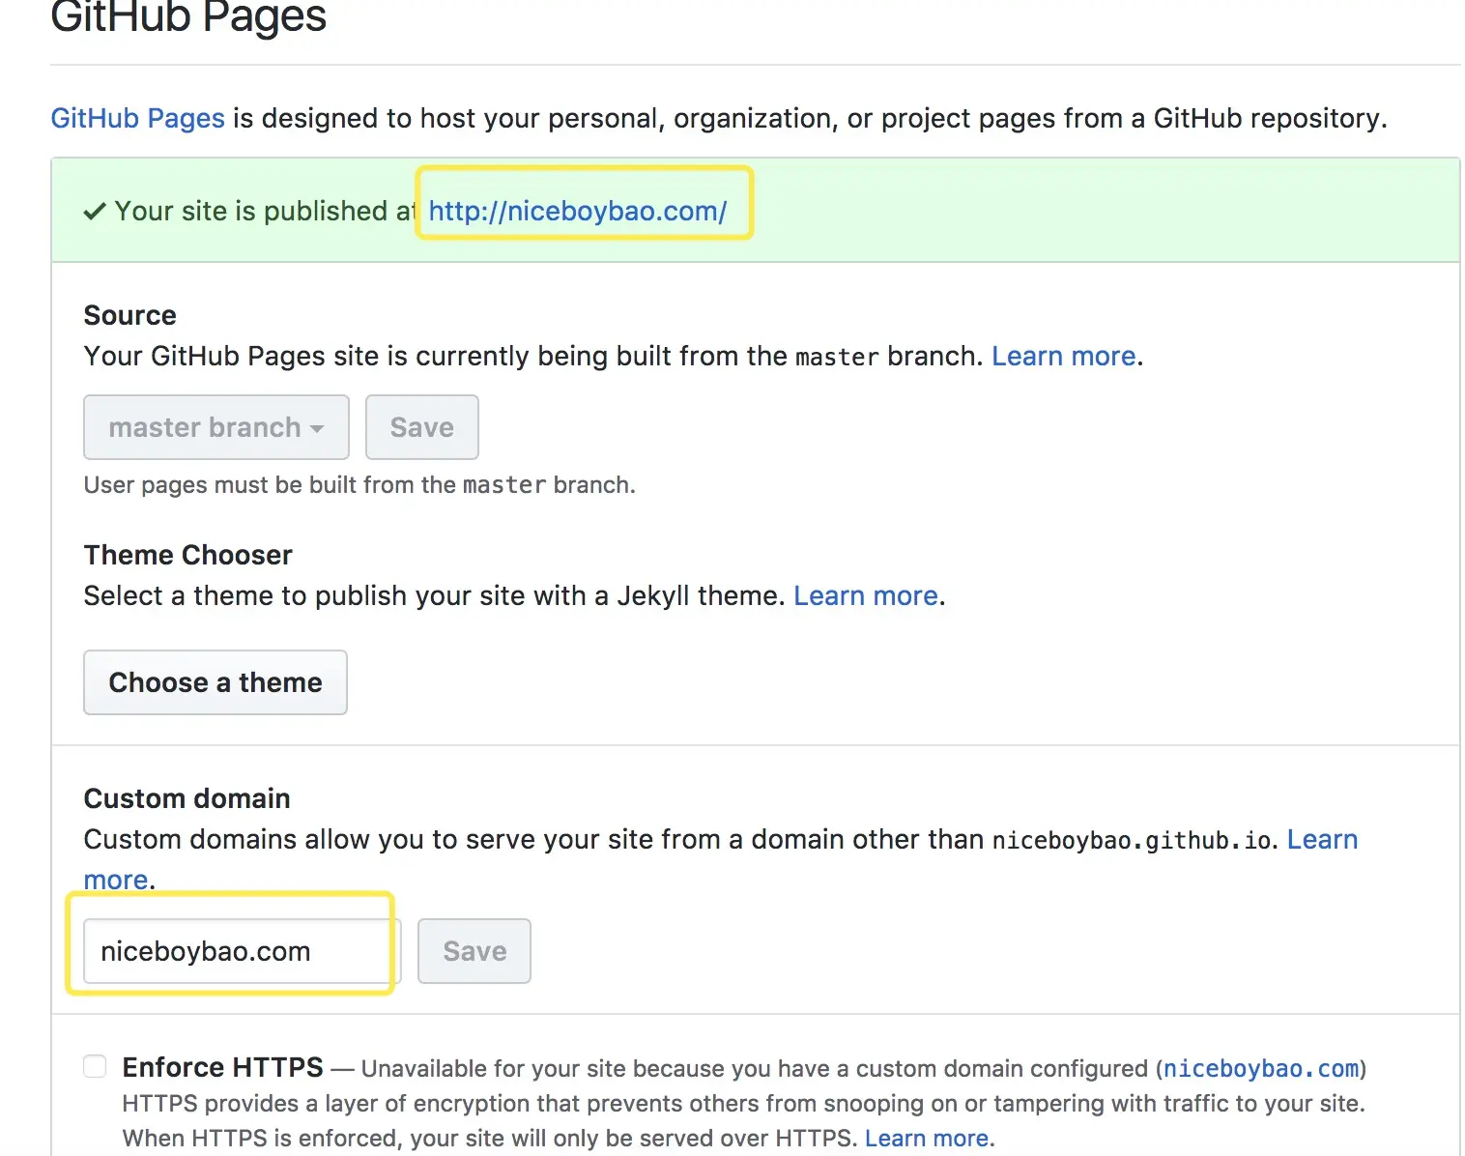Click the Theme Chooser section heading
1465x1156 pixels.
coord(187,555)
